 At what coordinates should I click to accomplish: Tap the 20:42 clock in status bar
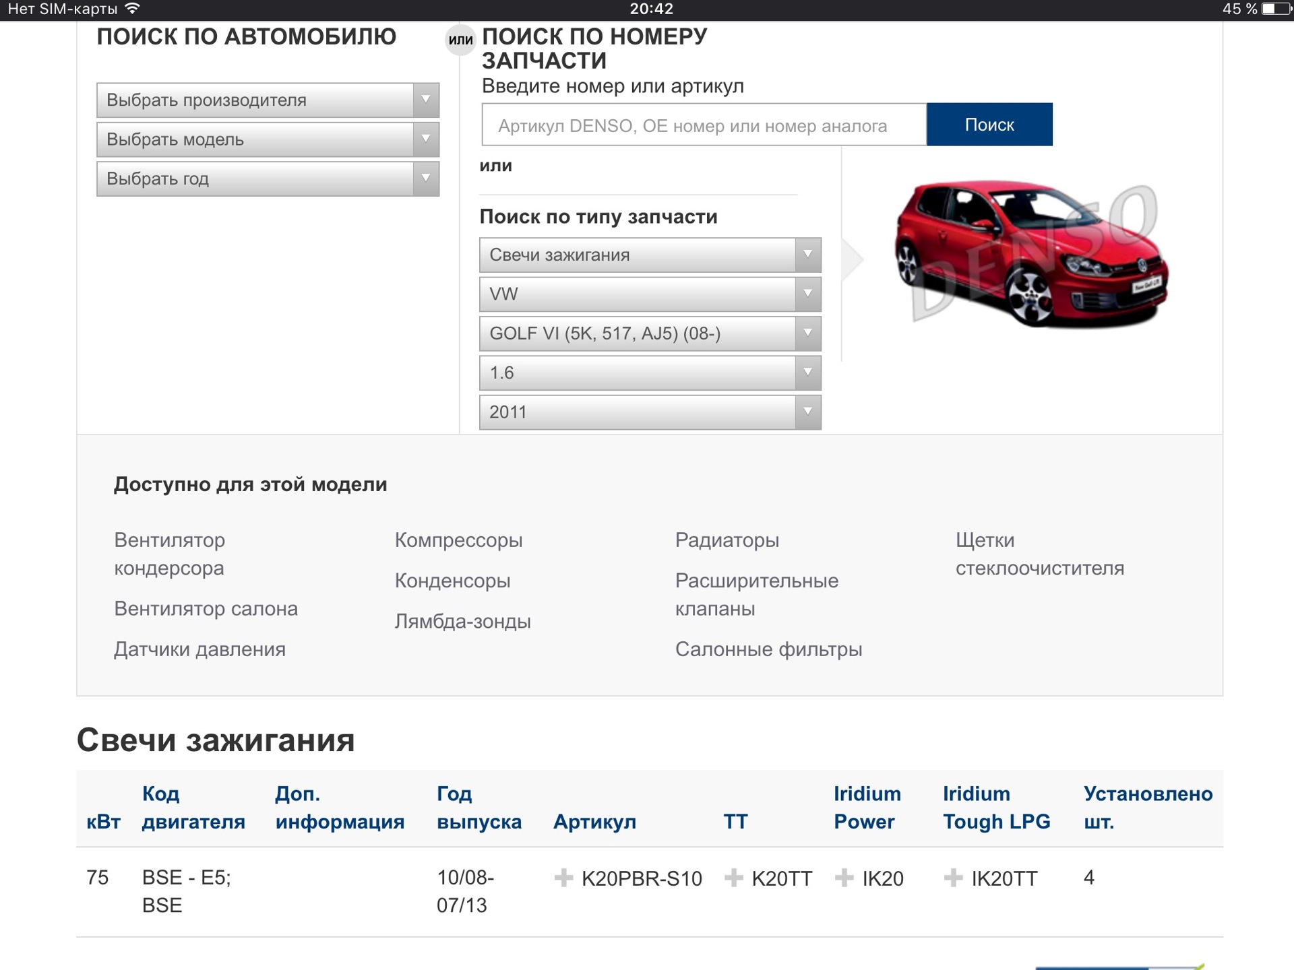tap(651, 9)
